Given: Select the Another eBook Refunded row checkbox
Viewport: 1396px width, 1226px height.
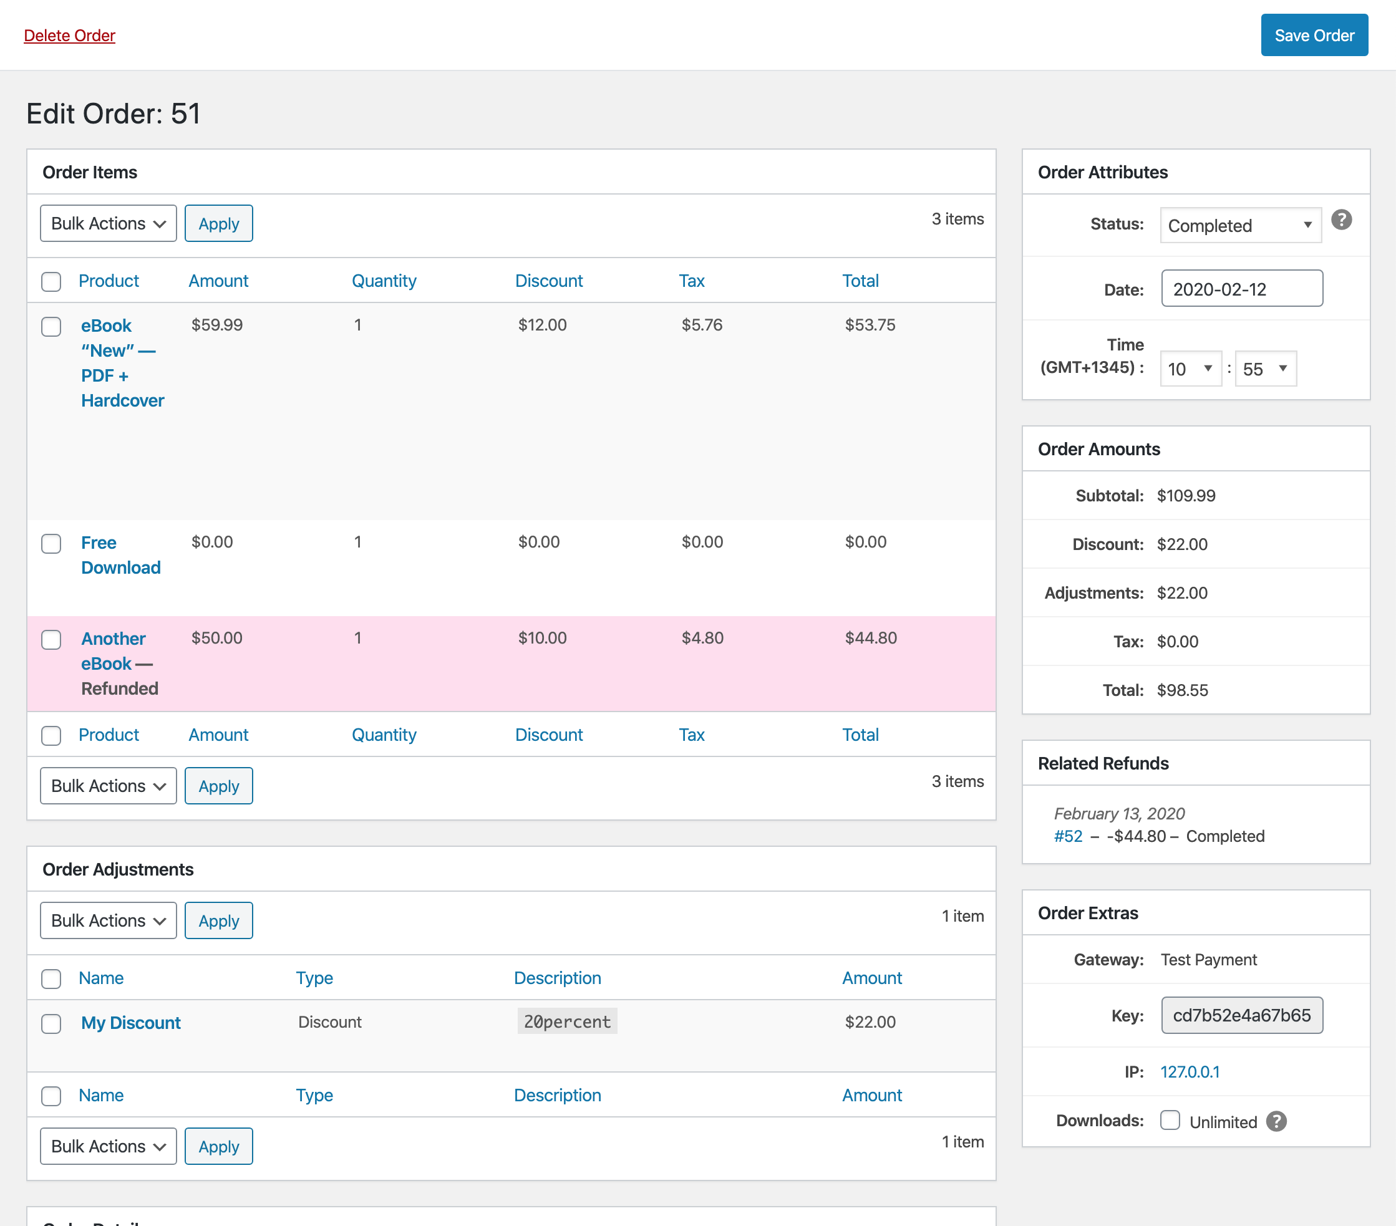Looking at the screenshot, I should (51, 640).
